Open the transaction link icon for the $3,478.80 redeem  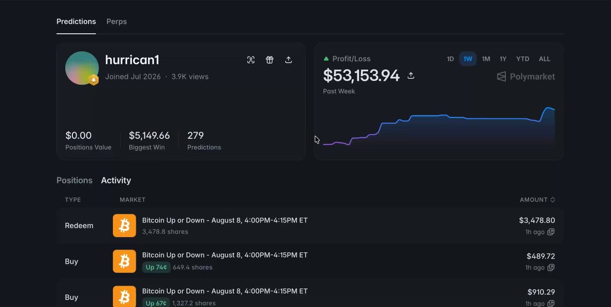[550, 232]
